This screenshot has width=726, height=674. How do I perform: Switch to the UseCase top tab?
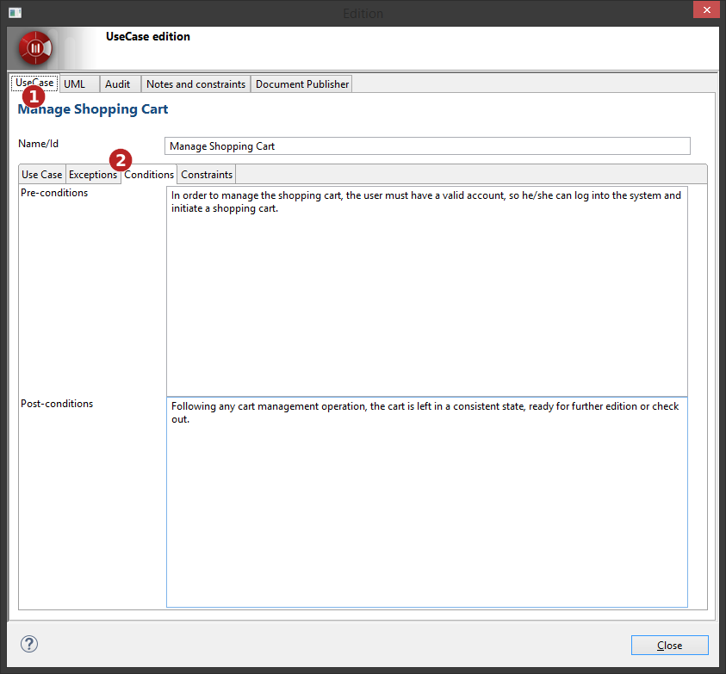click(34, 83)
